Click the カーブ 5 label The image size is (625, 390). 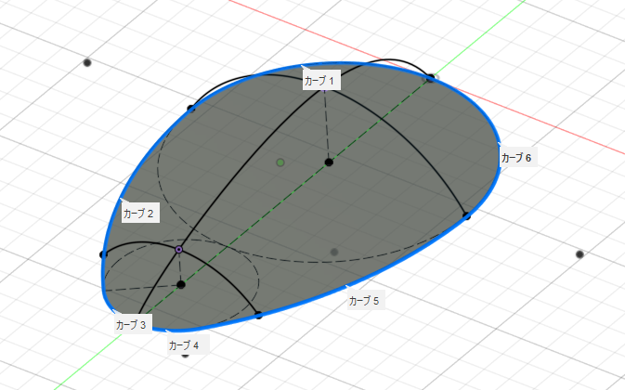tap(364, 301)
